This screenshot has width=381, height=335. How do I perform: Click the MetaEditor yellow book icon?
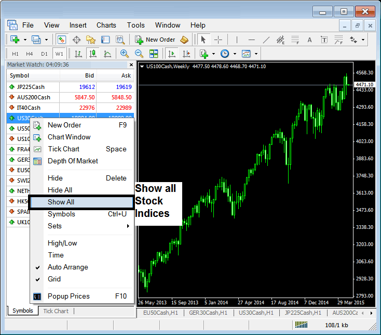pyautogui.click(x=184, y=40)
